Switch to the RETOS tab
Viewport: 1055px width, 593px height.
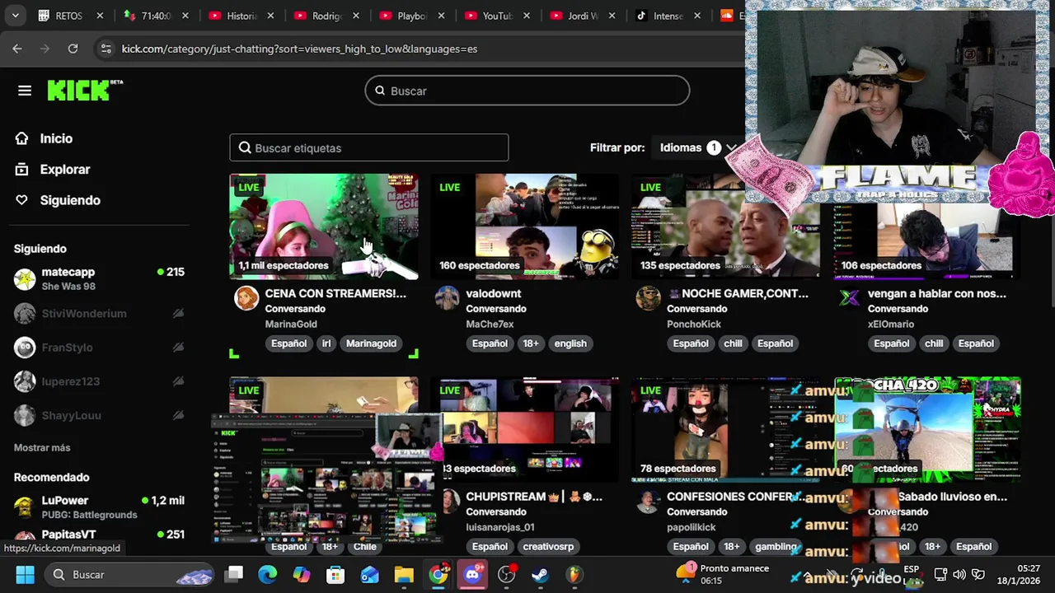[x=69, y=16]
